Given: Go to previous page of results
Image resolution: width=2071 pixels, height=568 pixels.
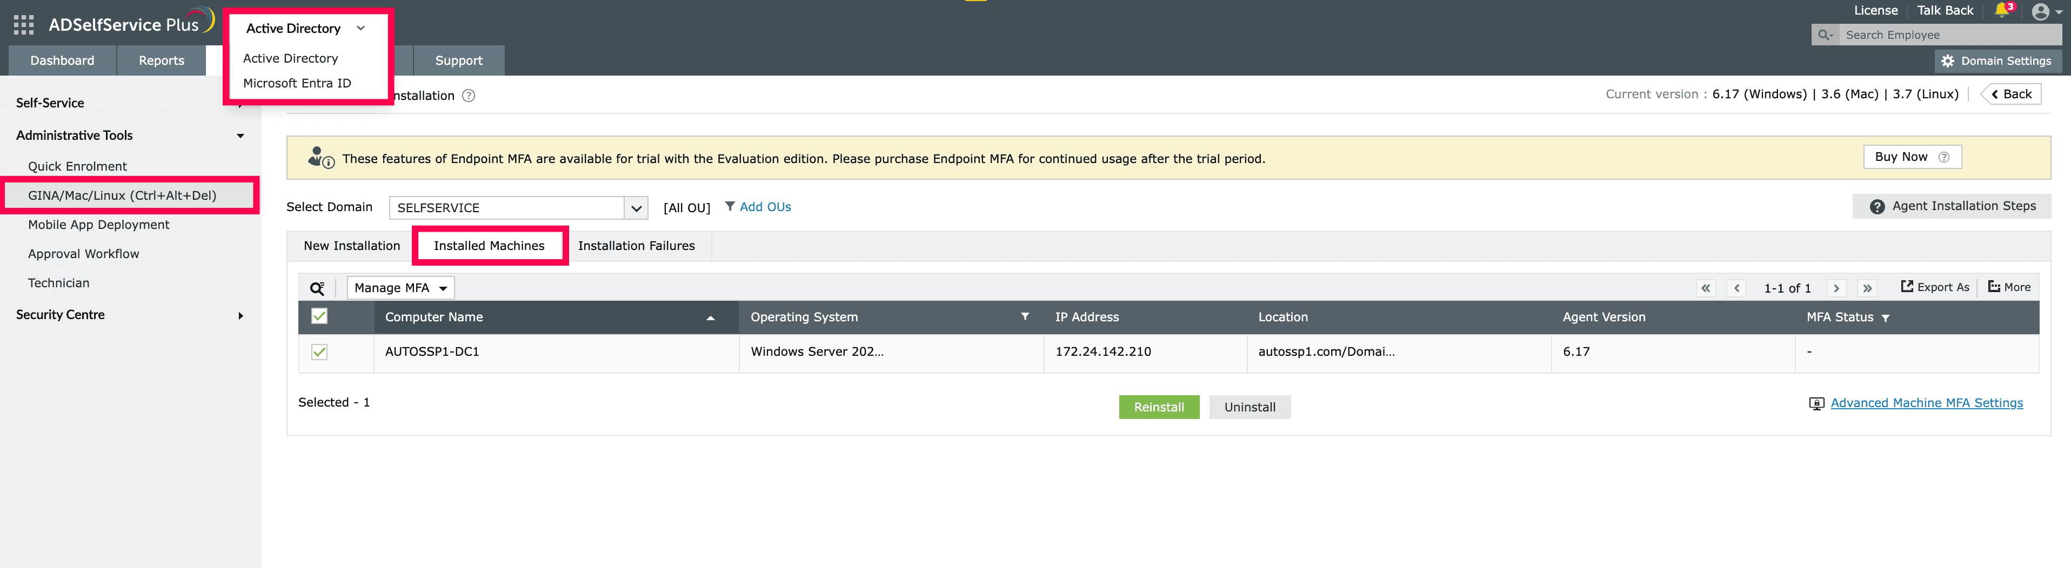Looking at the screenshot, I should pyautogui.click(x=1736, y=288).
